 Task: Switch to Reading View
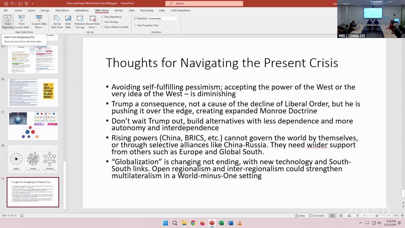(349, 216)
